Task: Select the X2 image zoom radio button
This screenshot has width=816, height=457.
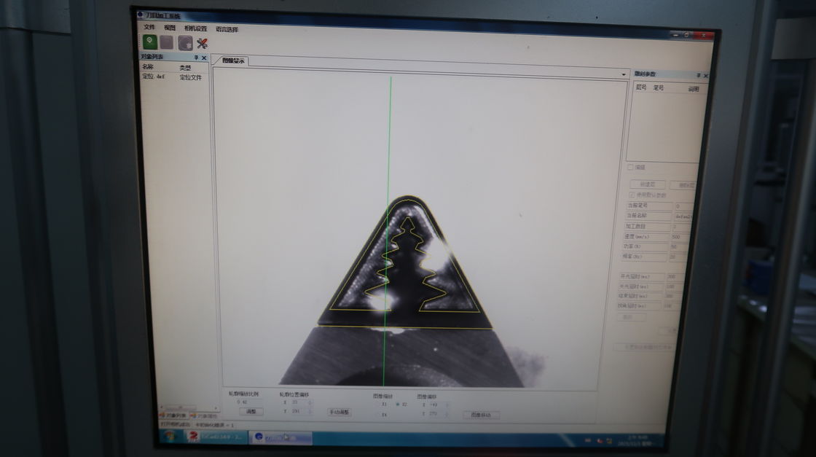Action: tap(396, 404)
